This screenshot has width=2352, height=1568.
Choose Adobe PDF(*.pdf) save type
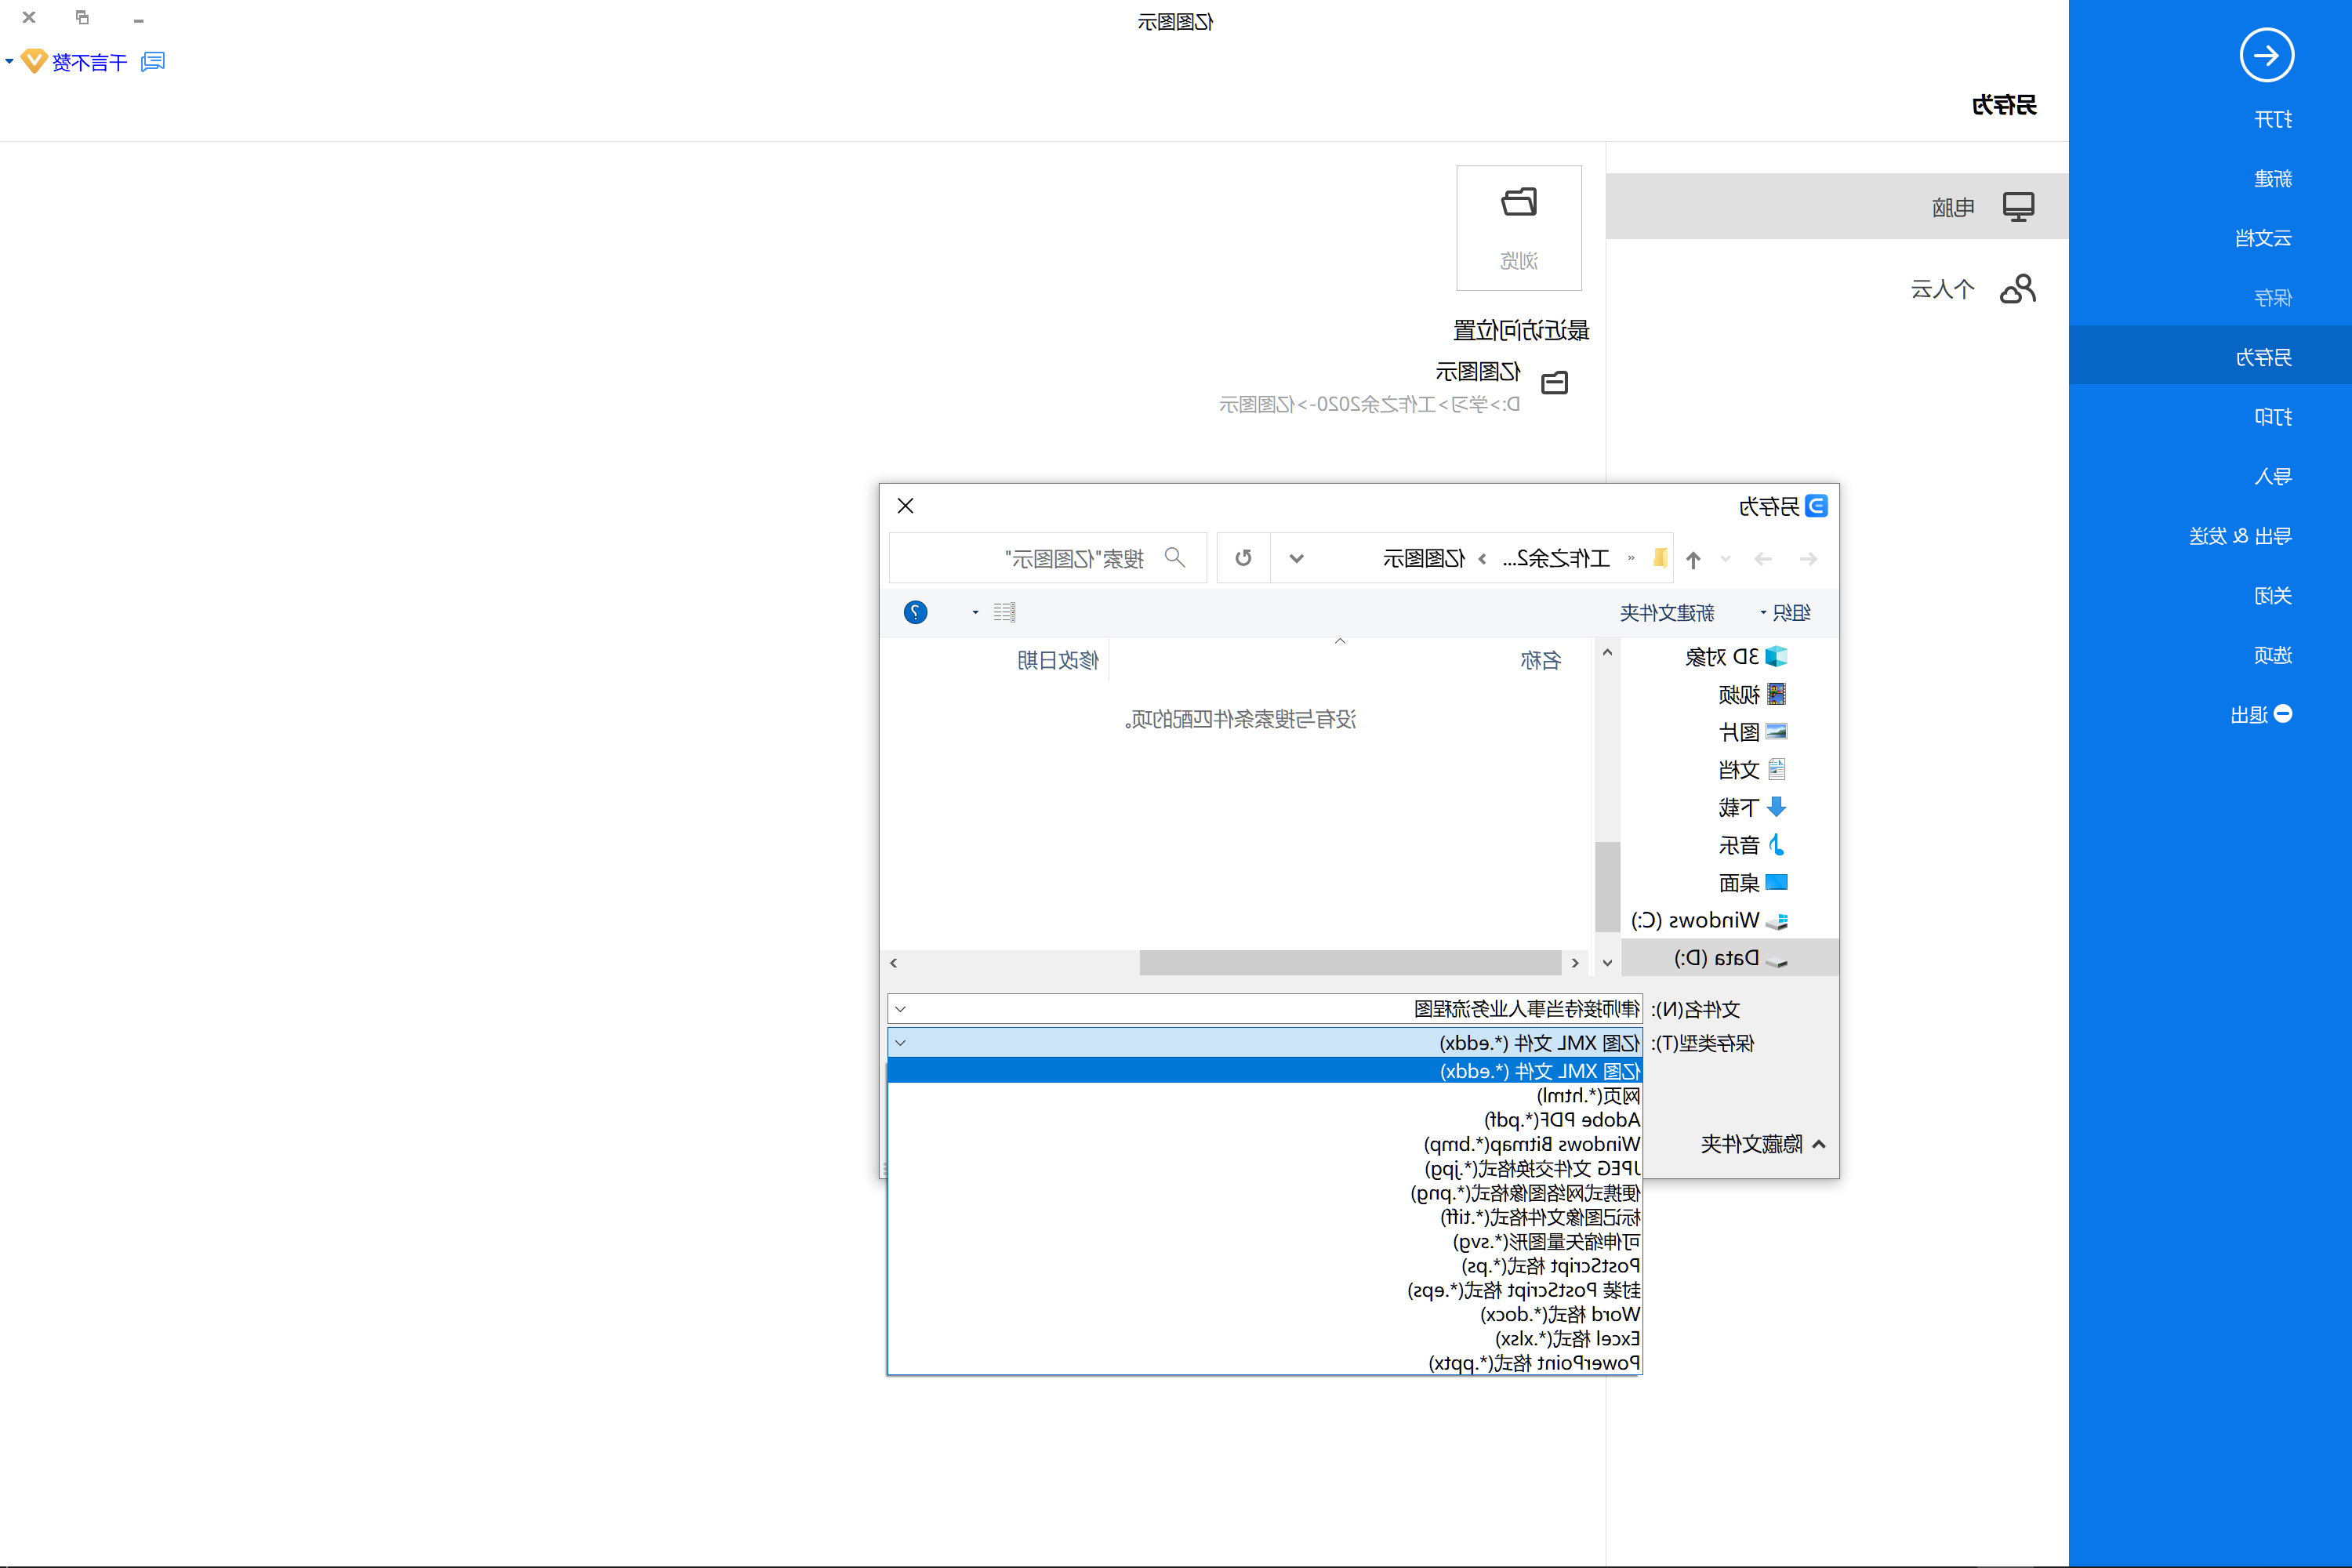pos(1264,1120)
